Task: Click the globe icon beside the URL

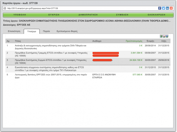Action: pyautogui.click(x=5, y=8)
